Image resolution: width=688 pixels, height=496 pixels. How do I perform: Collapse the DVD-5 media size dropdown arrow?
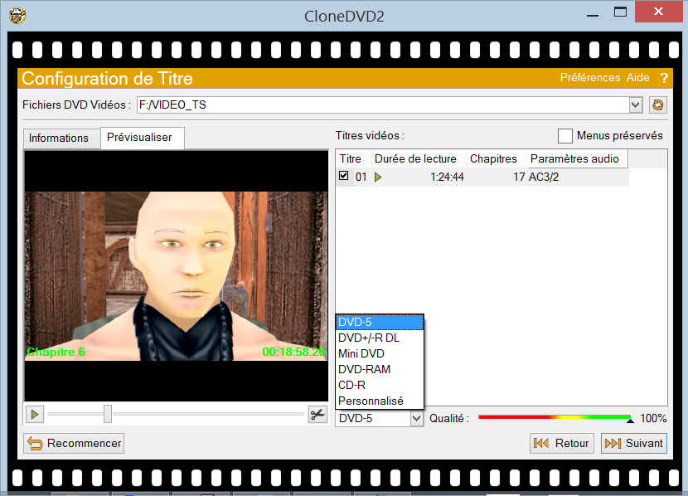pos(417,418)
